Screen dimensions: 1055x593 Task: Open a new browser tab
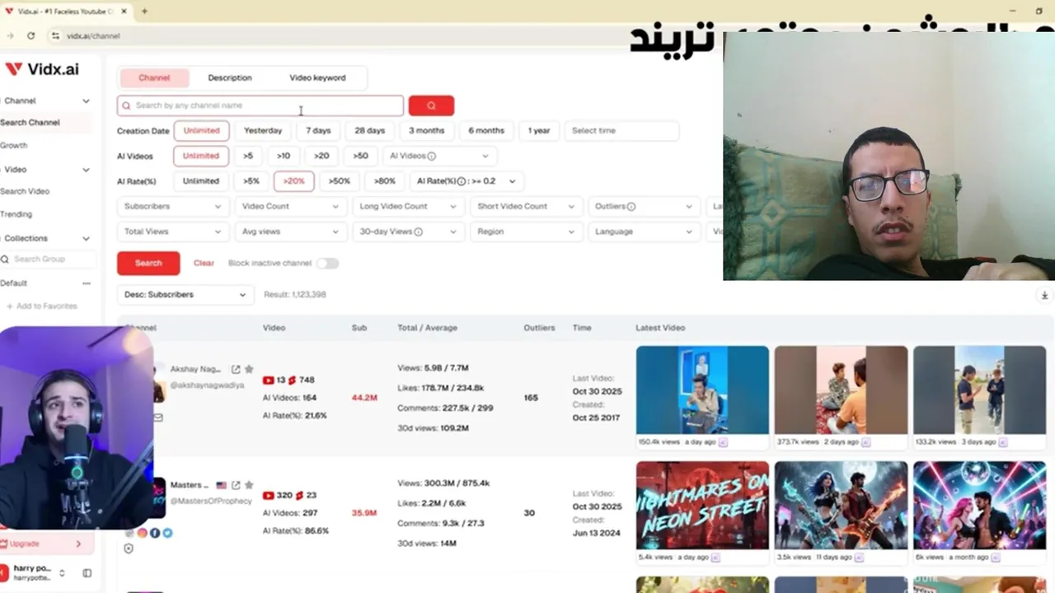(x=144, y=12)
